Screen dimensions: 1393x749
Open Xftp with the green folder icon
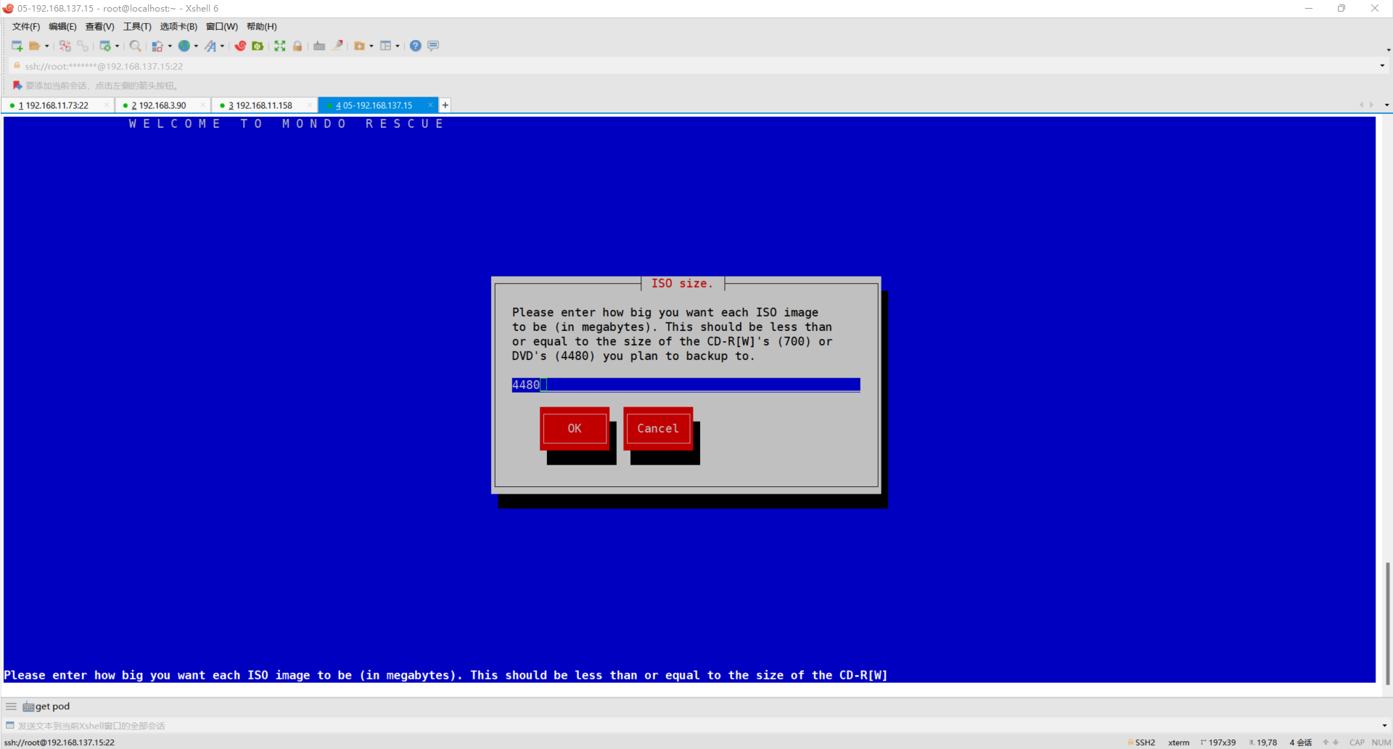coord(258,46)
